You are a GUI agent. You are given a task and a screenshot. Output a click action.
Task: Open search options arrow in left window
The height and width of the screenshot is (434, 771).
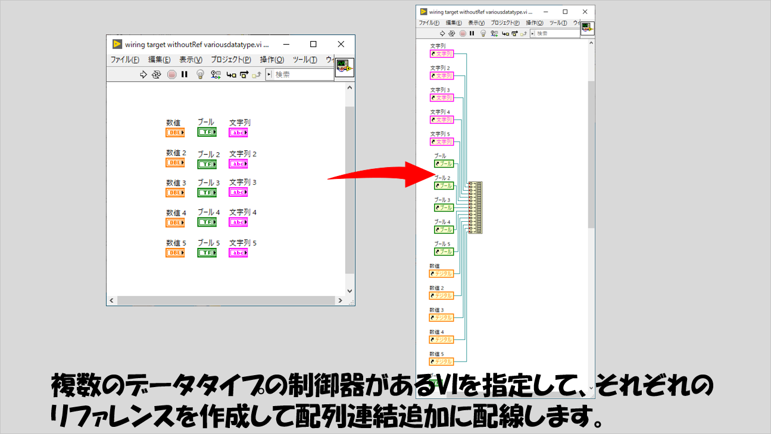(269, 75)
